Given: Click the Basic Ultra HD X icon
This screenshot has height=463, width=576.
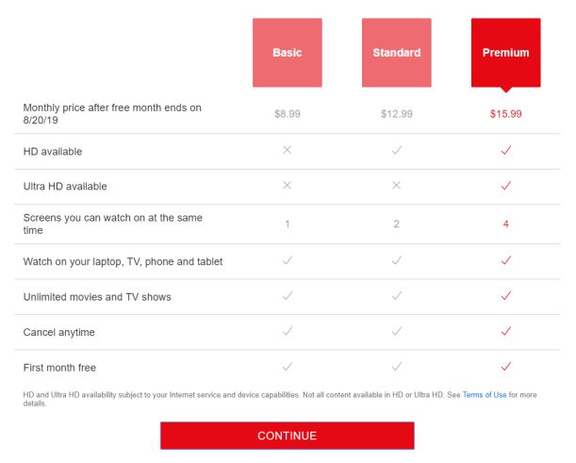Looking at the screenshot, I should [288, 185].
